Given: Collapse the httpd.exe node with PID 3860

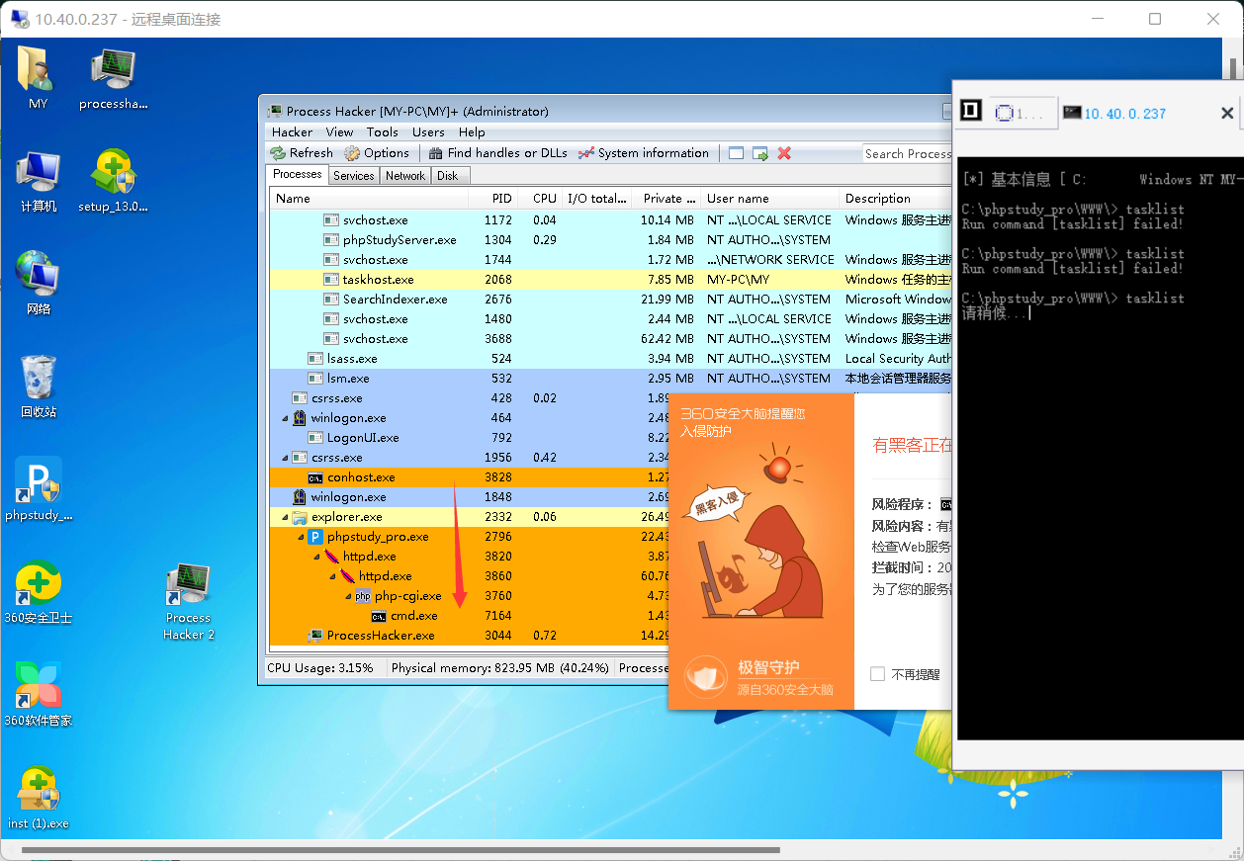Looking at the screenshot, I should (x=333, y=576).
